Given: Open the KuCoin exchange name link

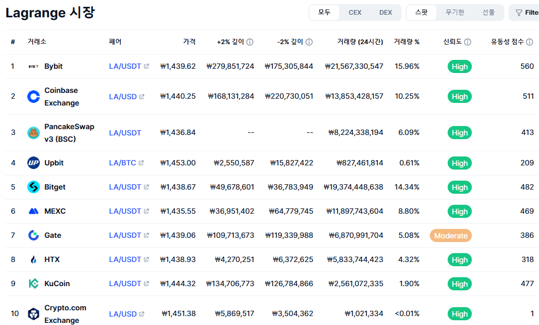Looking at the screenshot, I should 57,284.
